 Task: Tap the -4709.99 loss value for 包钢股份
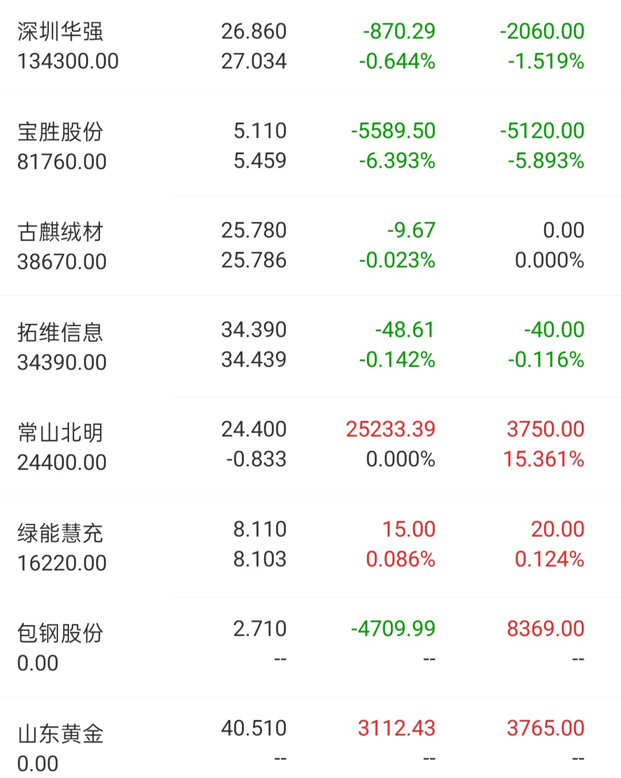click(393, 628)
